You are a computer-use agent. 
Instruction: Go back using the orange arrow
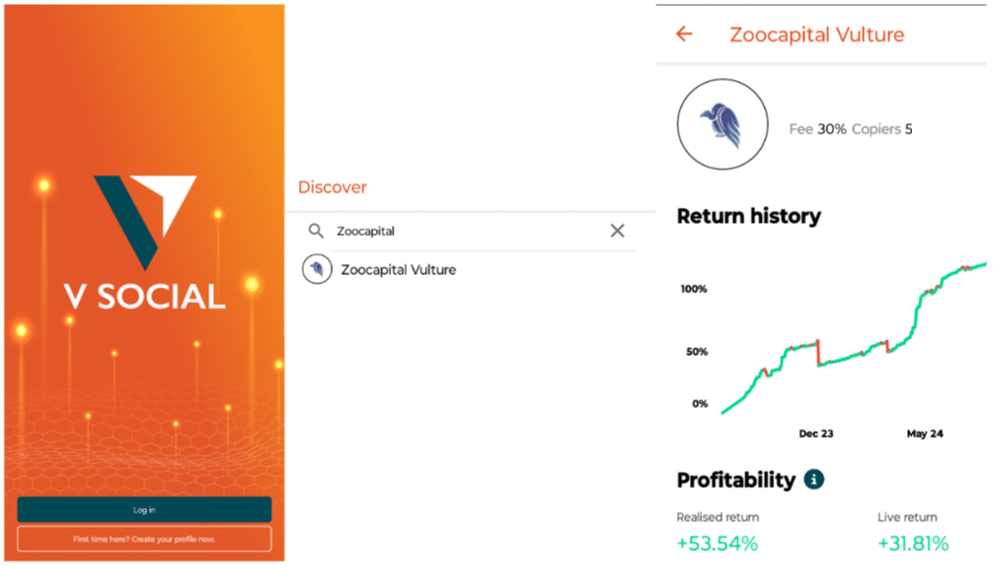coord(684,35)
